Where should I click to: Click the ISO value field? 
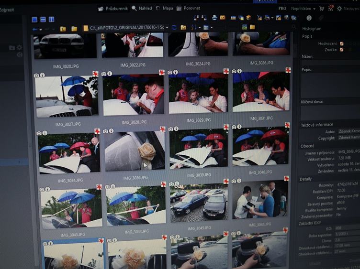347,228
